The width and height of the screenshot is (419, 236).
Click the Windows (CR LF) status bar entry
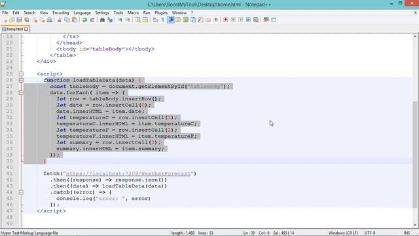pos(343,233)
